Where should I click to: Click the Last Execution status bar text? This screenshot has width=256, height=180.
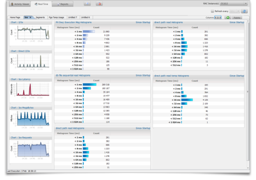(x=21, y=171)
